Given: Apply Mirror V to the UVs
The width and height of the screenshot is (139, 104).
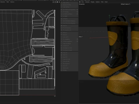Looking at the screenshot, I should pos(69,35).
